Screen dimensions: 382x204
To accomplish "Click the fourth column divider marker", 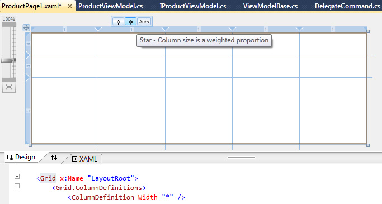I will (x=299, y=29).
